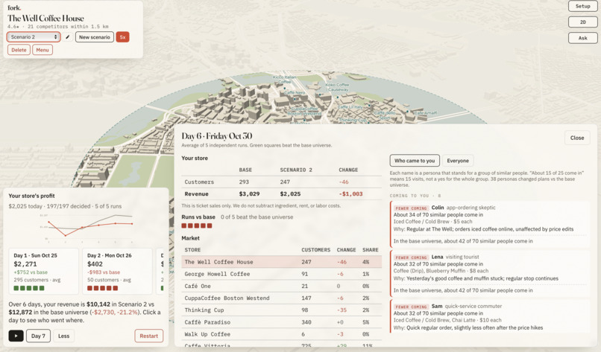Switch to the Everyone tab
The width and height of the screenshot is (601, 352).
tap(458, 161)
